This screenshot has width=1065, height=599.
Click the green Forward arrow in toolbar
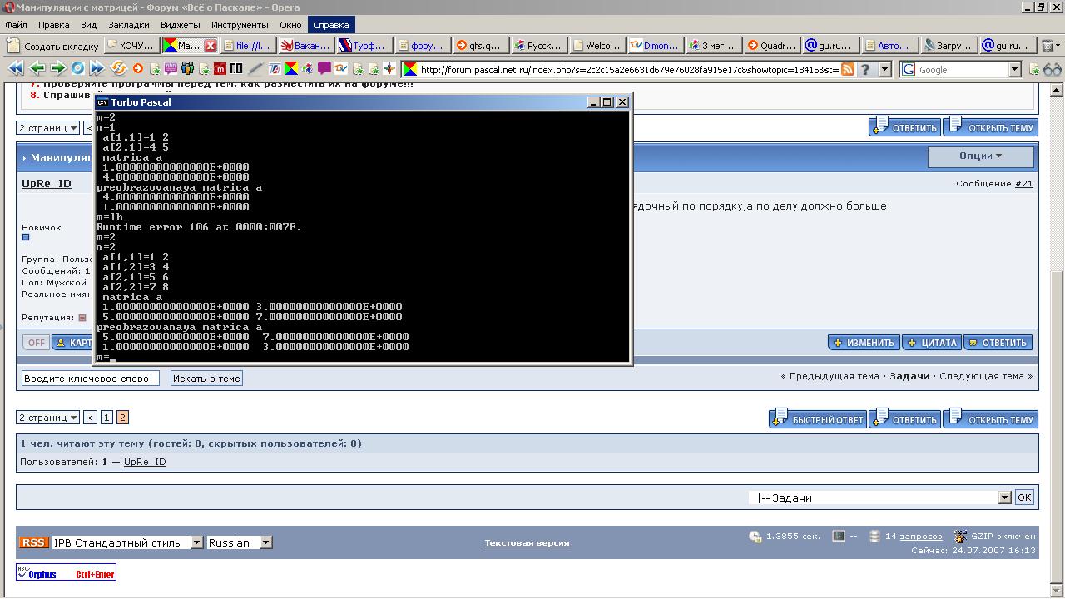(x=57, y=69)
